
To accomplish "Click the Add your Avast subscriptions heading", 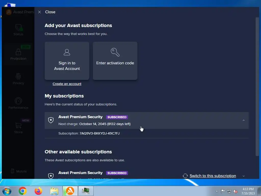I will coord(78,26).
